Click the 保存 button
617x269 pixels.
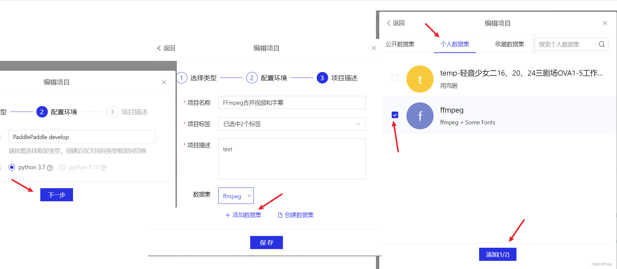[x=266, y=242]
